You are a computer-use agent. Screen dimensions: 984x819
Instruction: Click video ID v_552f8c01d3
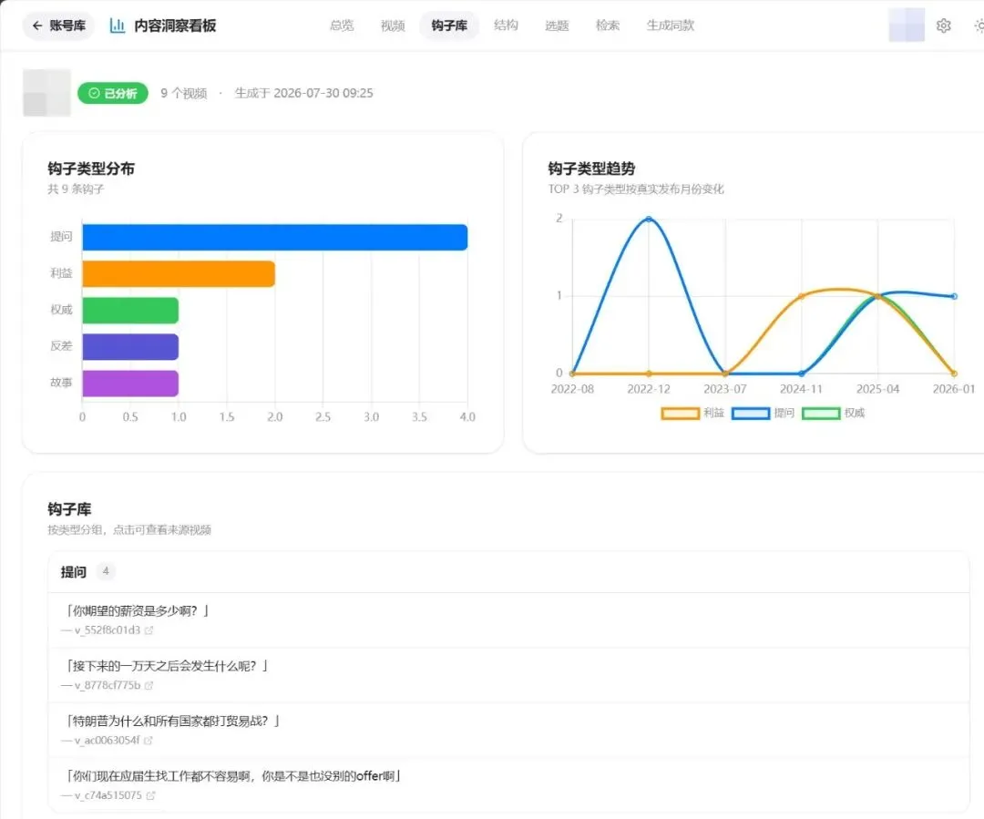tap(108, 630)
